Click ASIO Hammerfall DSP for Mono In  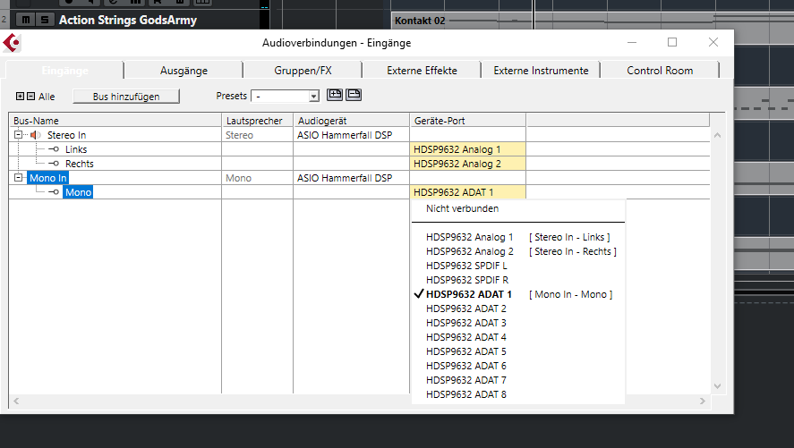345,177
